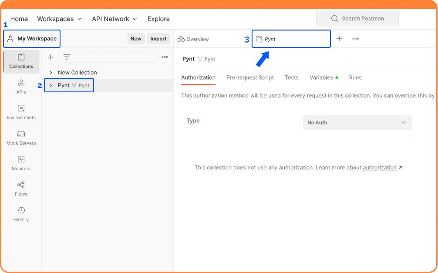Switch to the Variables tab
The height and width of the screenshot is (273, 438).
click(x=324, y=78)
